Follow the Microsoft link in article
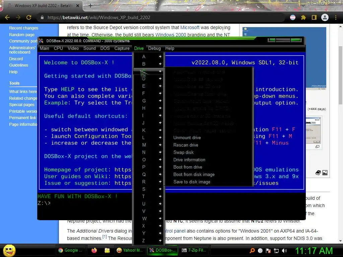This screenshot has width=343, height=257. (190, 27)
